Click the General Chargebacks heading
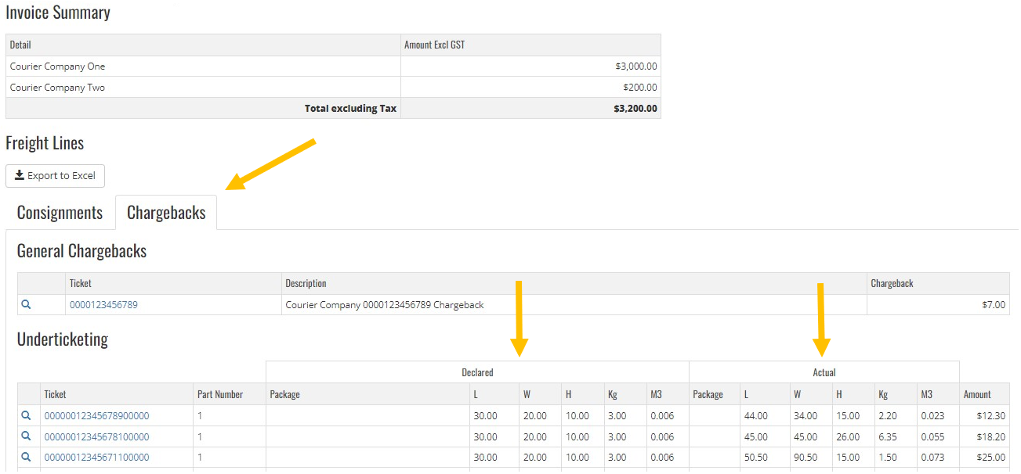Screen dimensions: 1021x474 (81, 251)
